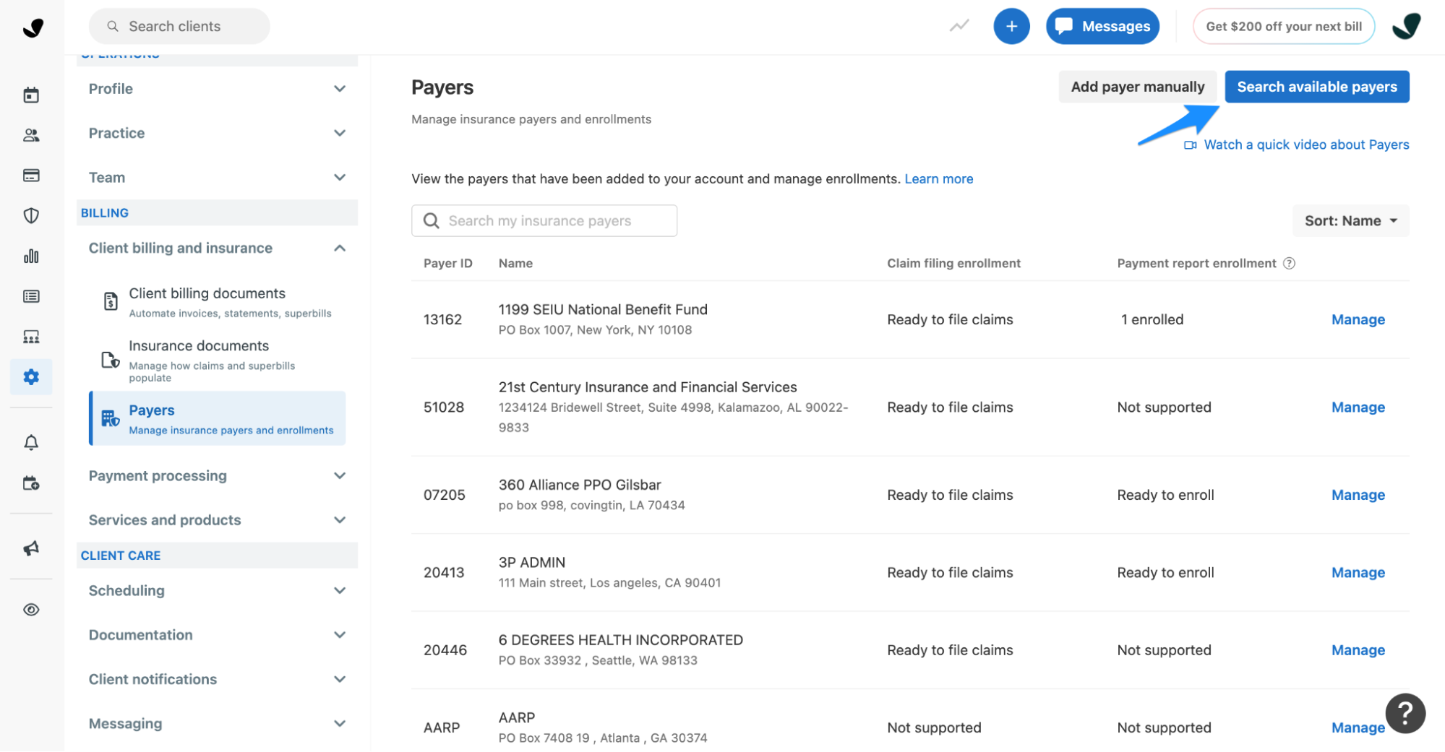The image size is (1445, 752).
Task: Manage 21st Century Insurance payer
Action: 1358,407
